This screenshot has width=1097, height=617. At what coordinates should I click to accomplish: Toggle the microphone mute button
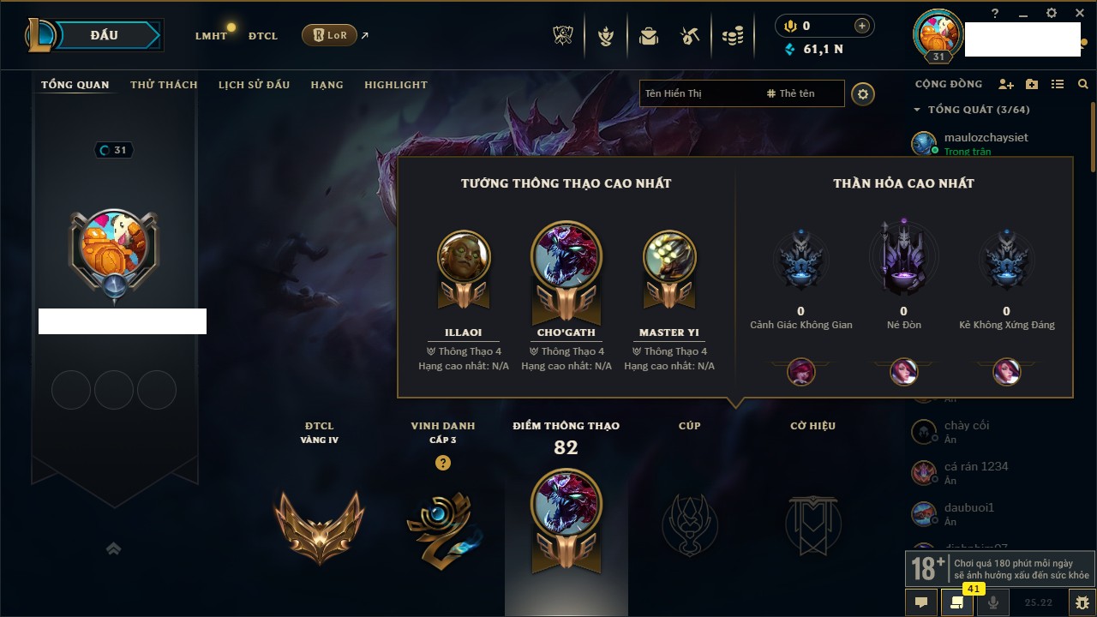(x=993, y=602)
